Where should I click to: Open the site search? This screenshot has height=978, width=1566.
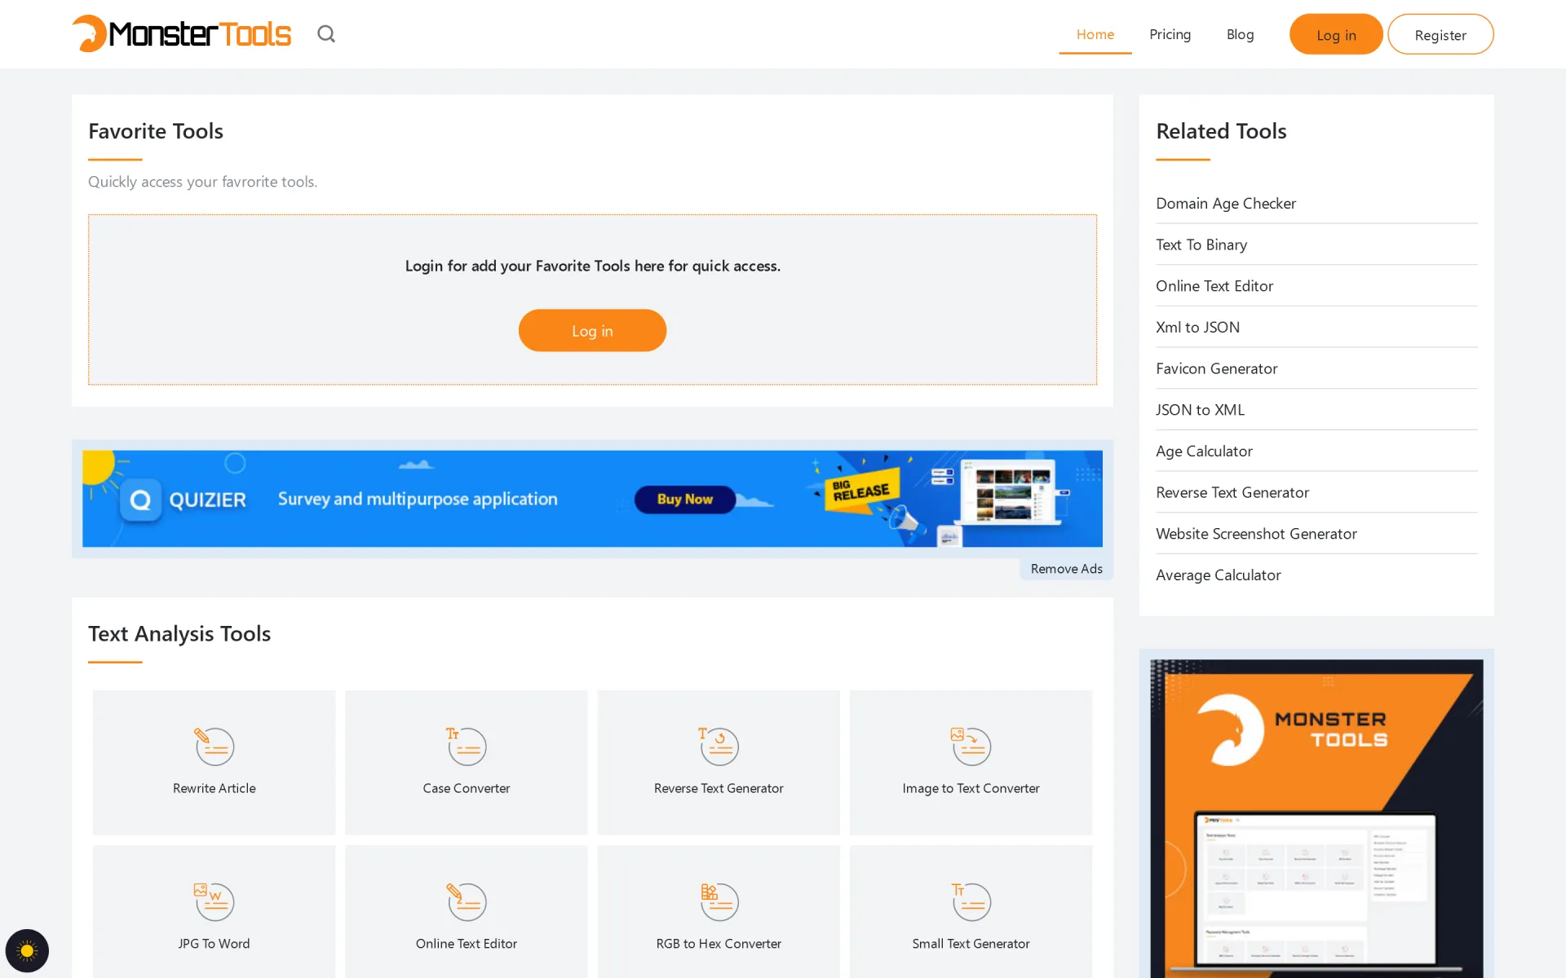pos(326,33)
